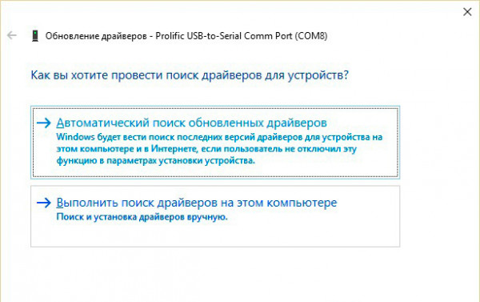Click the device icon next to the title
Viewport: 480px width, 302px height.
[35, 35]
